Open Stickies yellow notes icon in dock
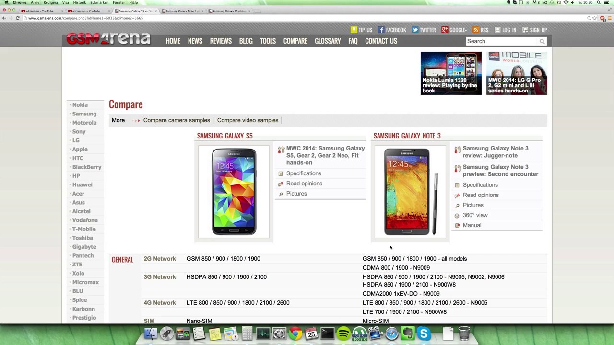Image resolution: width=614 pixels, height=345 pixels. tap(215, 333)
